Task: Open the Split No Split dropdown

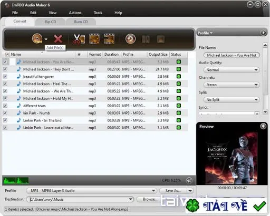Action: point(232,100)
